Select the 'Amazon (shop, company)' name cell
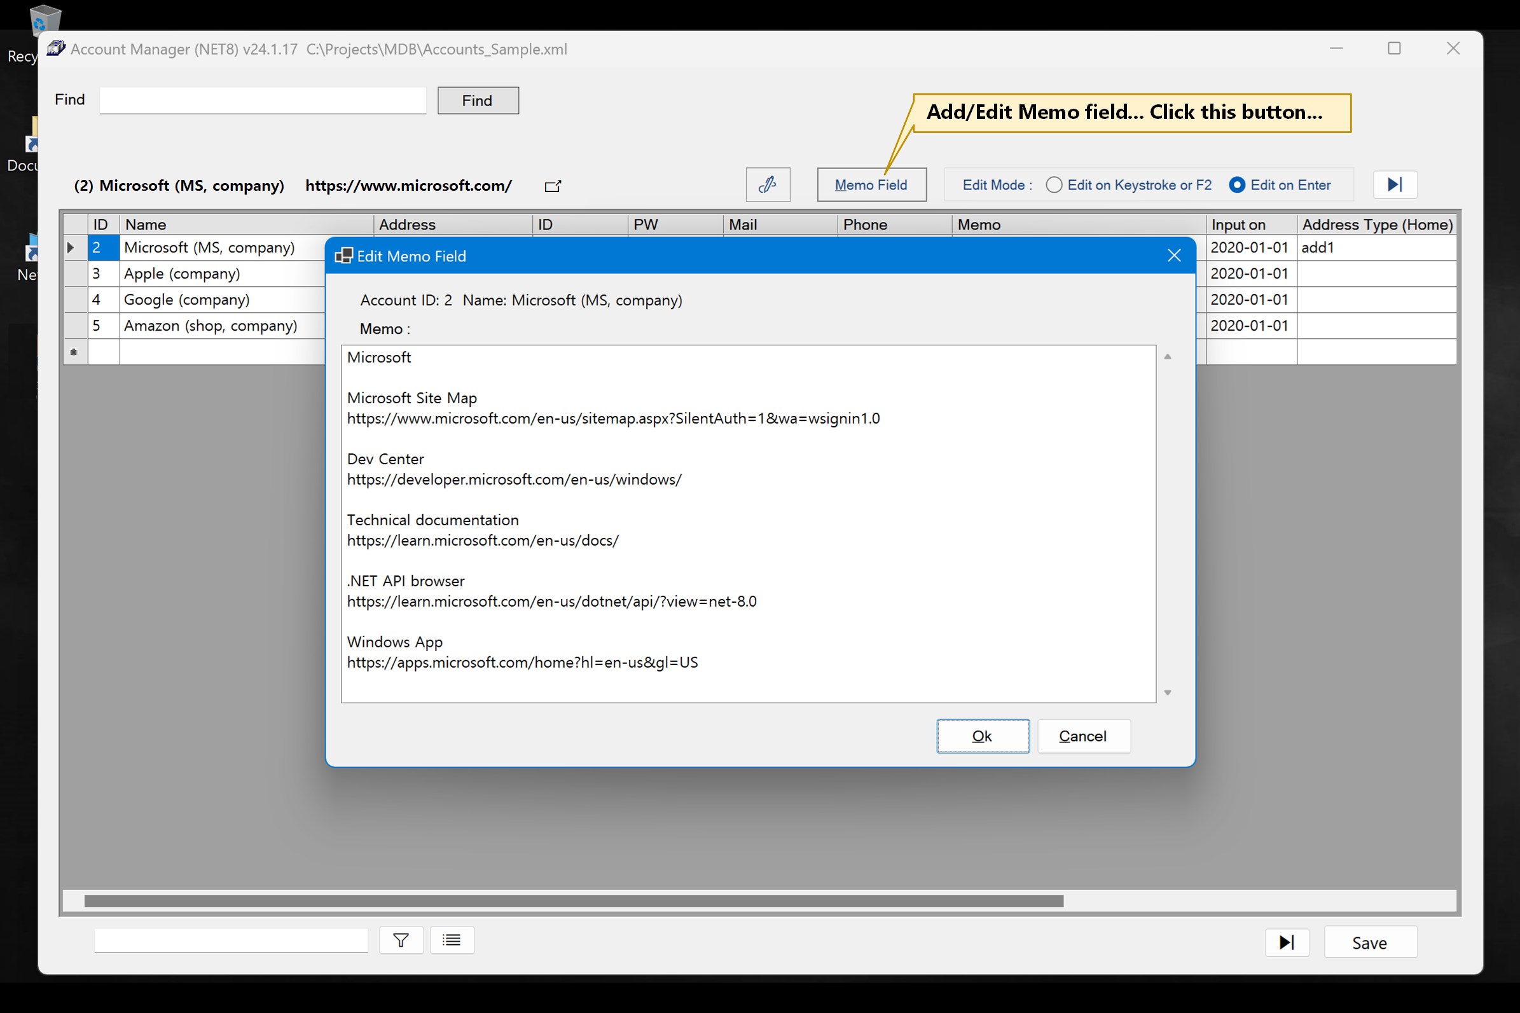 pos(222,326)
